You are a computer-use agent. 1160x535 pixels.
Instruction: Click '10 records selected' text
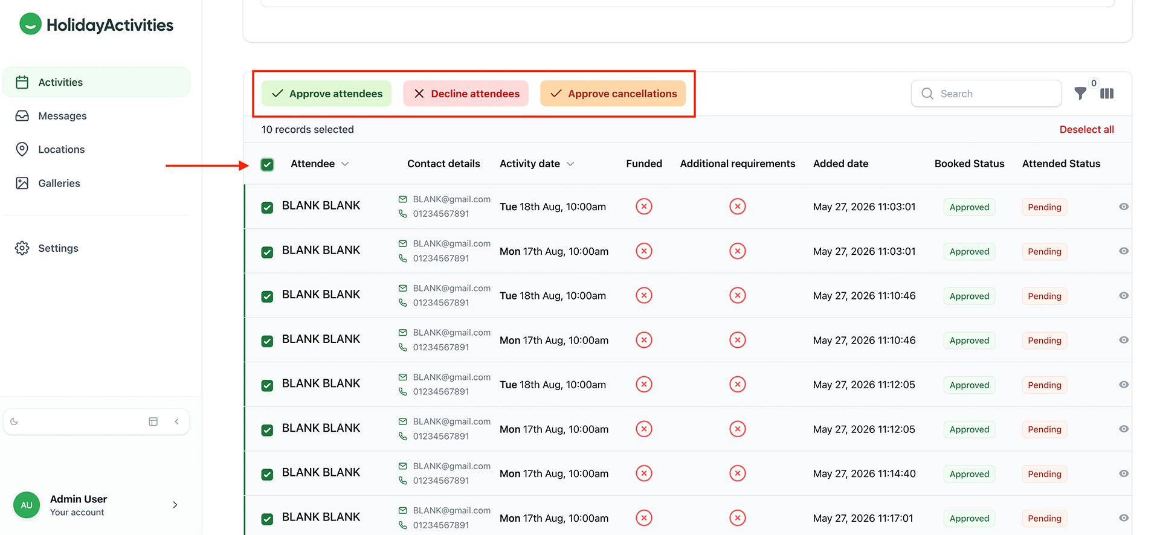308,129
